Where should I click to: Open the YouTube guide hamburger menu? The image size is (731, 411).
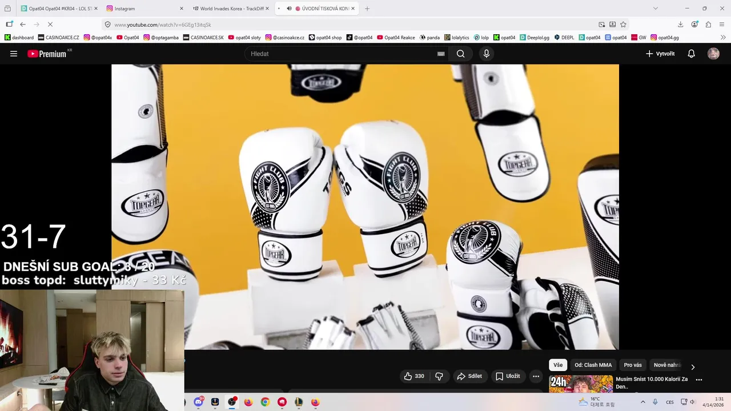point(14,54)
